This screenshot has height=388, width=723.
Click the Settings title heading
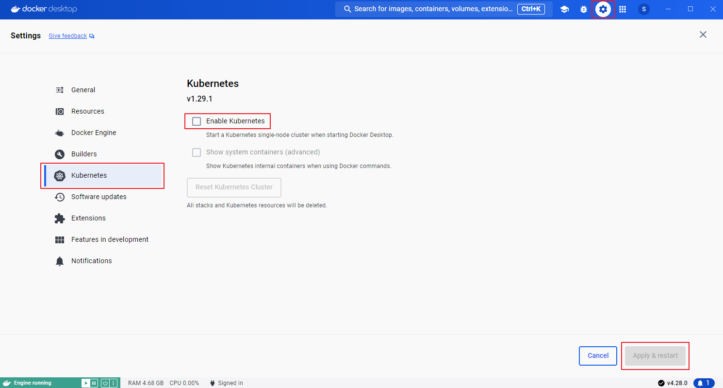coord(26,36)
